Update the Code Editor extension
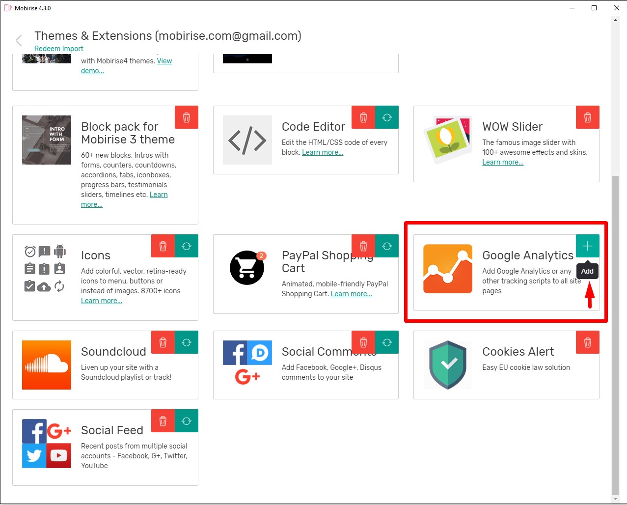627x505 pixels. [387, 117]
